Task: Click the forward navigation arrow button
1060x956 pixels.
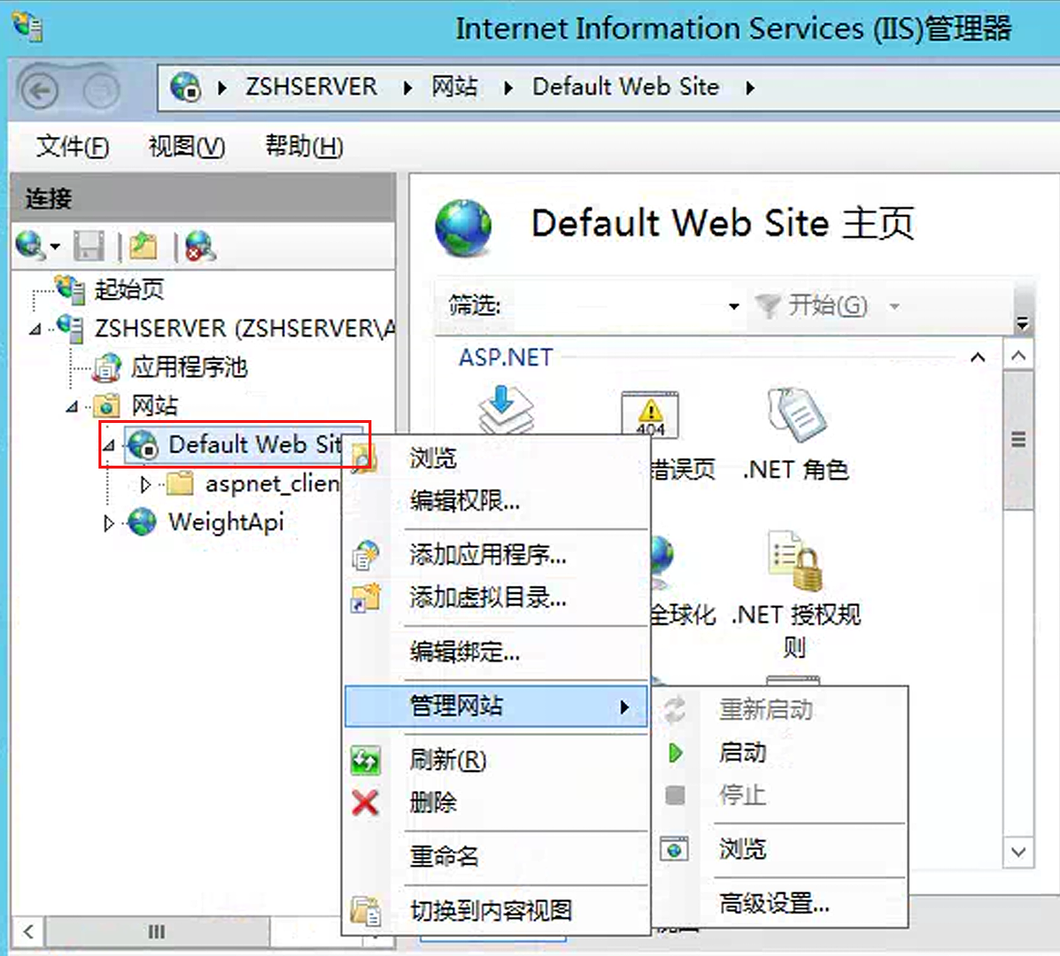Action: pyautogui.click(x=101, y=91)
